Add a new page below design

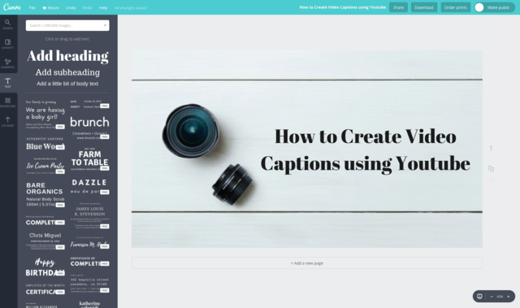coord(307,263)
